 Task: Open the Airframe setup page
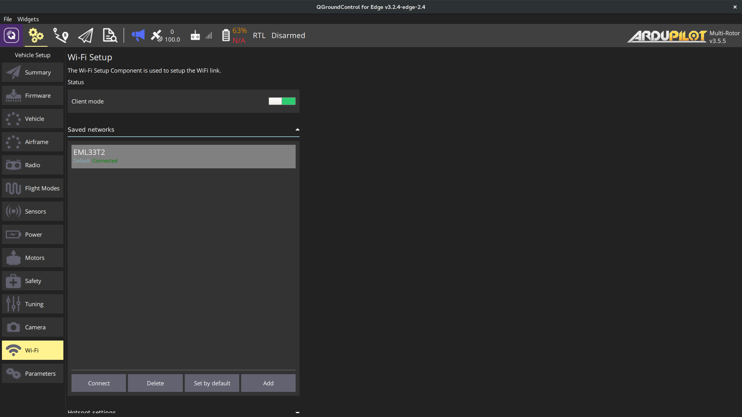(32, 142)
